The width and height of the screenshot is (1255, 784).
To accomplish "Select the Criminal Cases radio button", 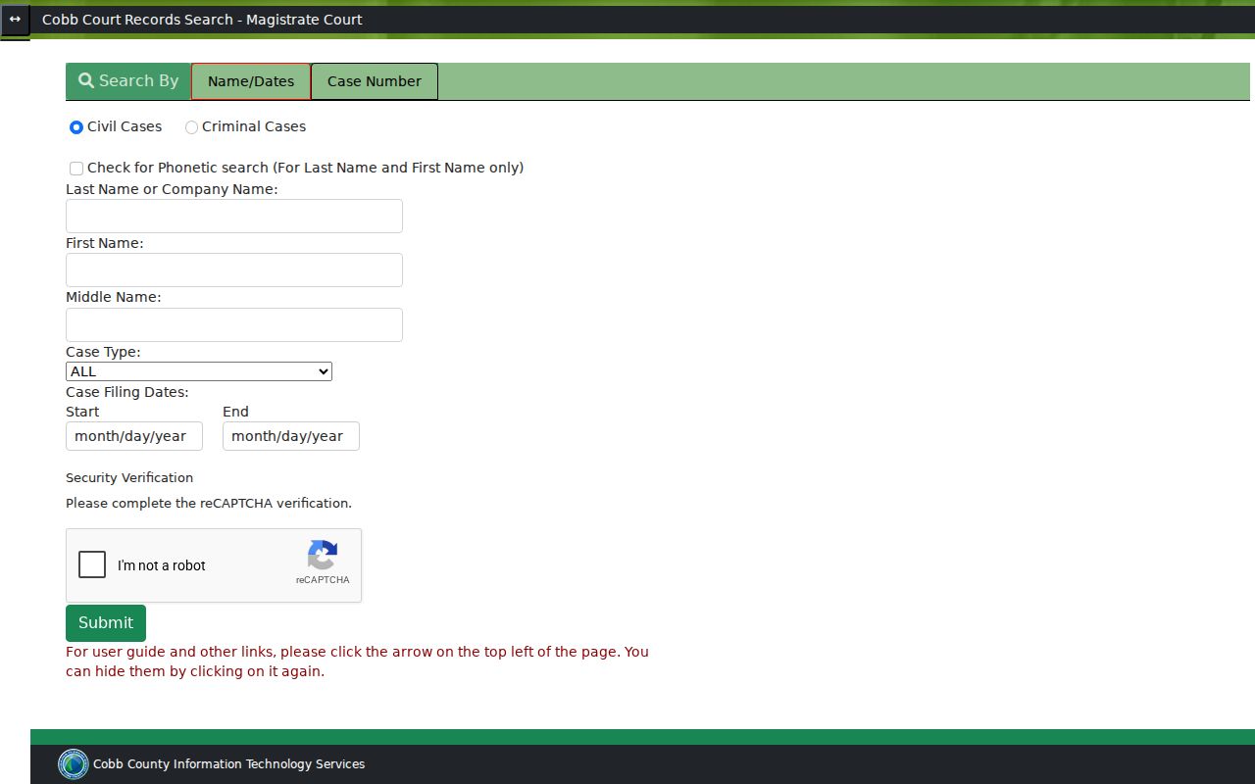I will pyautogui.click(x=191, y=127).
